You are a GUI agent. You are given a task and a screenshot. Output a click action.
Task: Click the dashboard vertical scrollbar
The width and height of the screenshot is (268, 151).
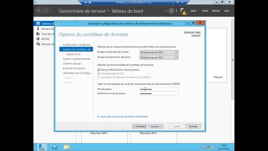click(233, 60)
